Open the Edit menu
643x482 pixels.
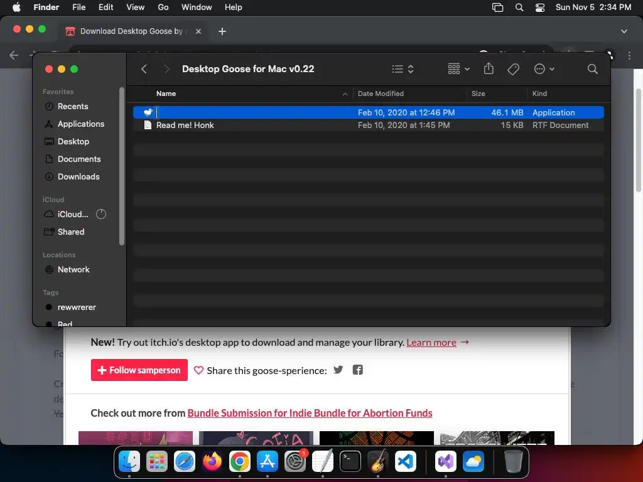[x=105, y=7]
